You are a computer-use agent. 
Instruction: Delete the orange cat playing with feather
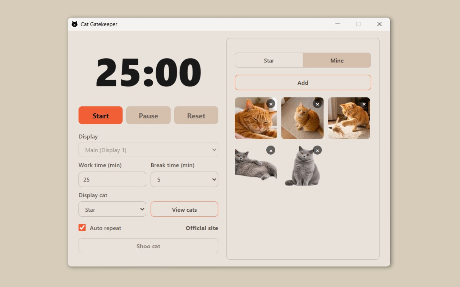[x=364, y=104]
